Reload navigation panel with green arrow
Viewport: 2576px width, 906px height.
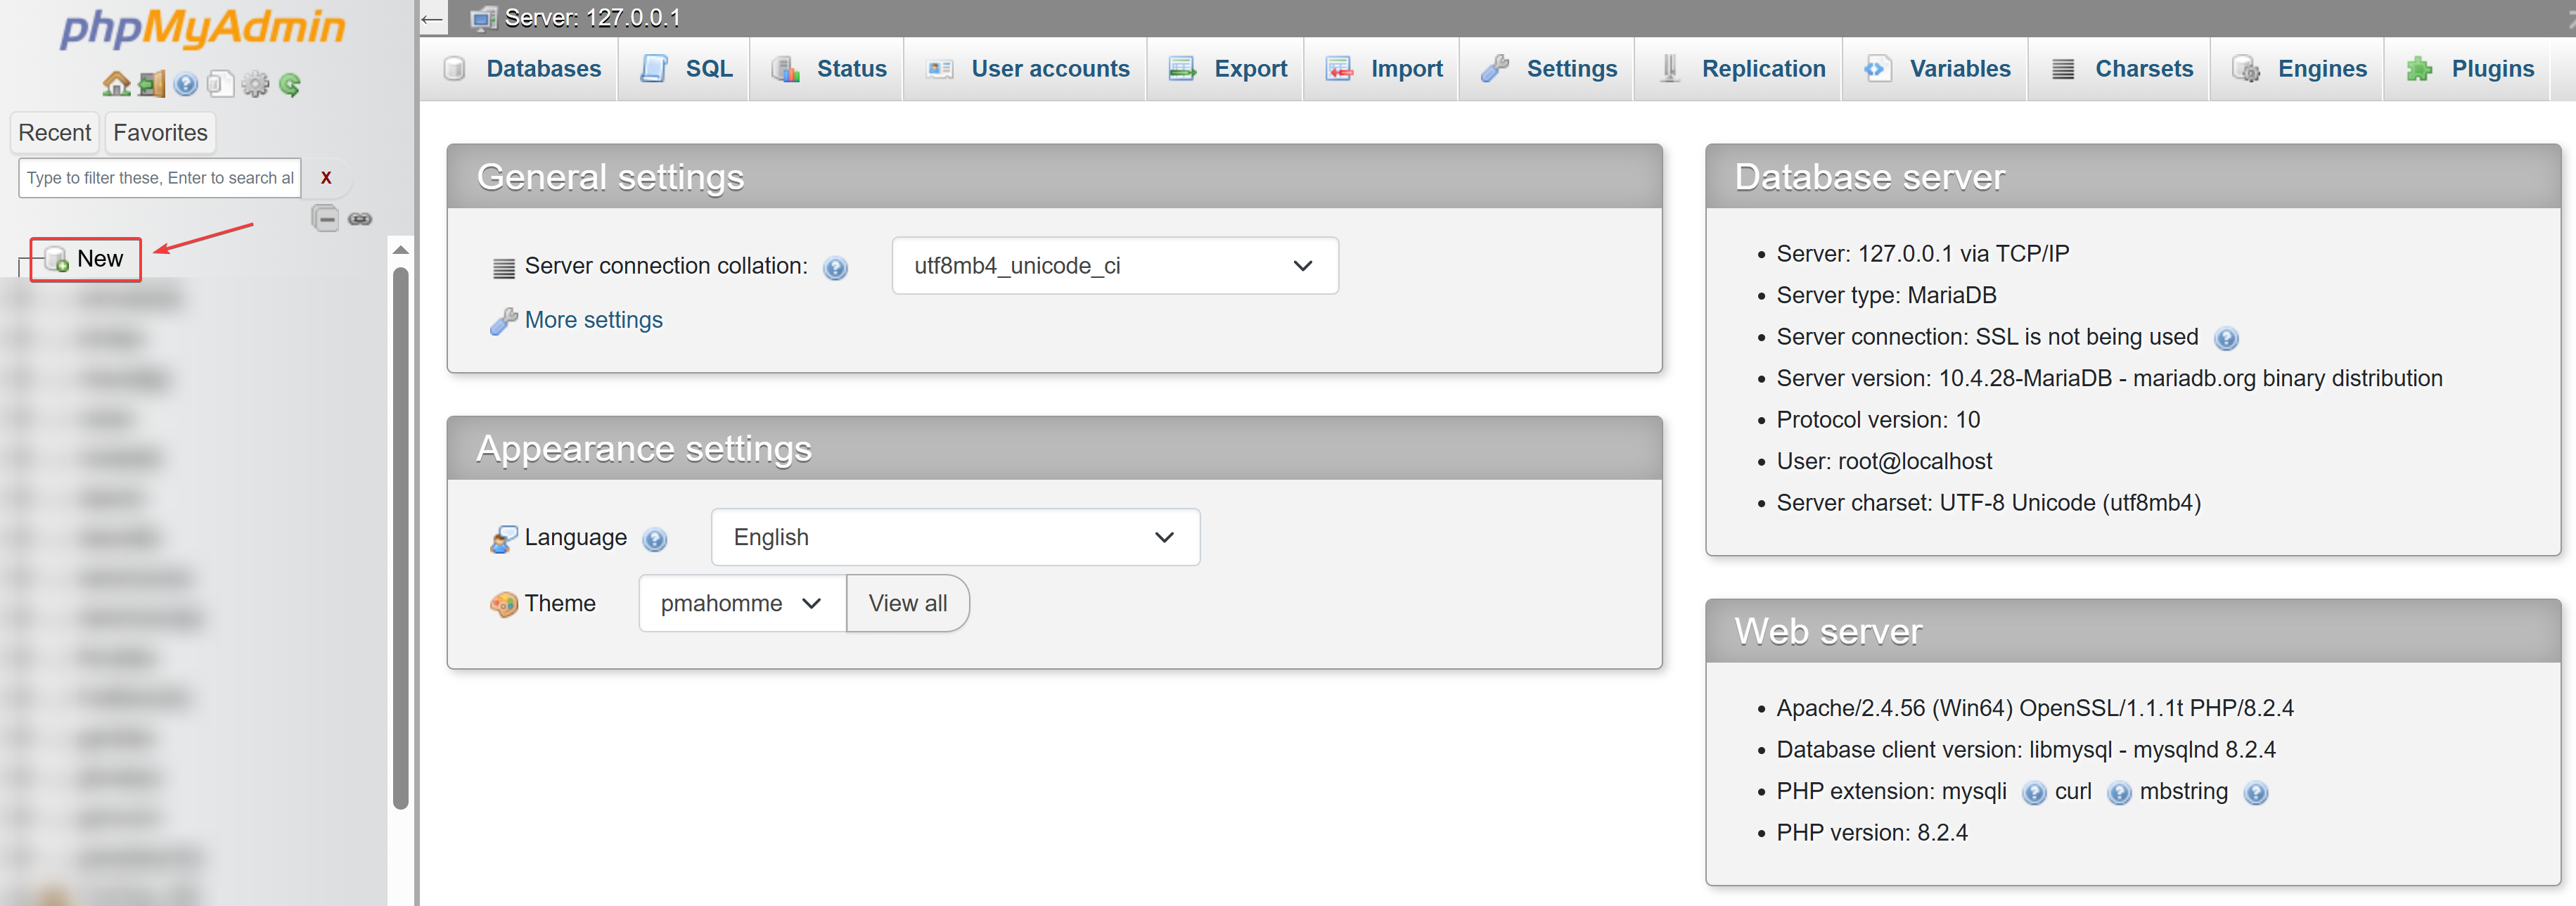coord(290,85)
